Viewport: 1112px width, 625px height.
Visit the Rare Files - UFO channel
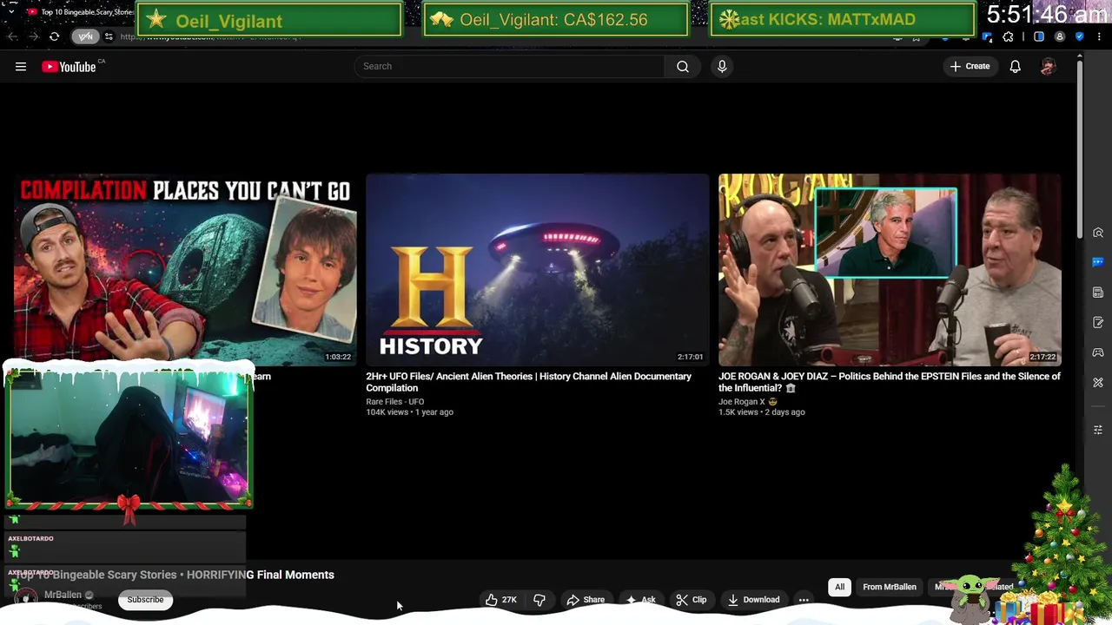pos(395,402)
